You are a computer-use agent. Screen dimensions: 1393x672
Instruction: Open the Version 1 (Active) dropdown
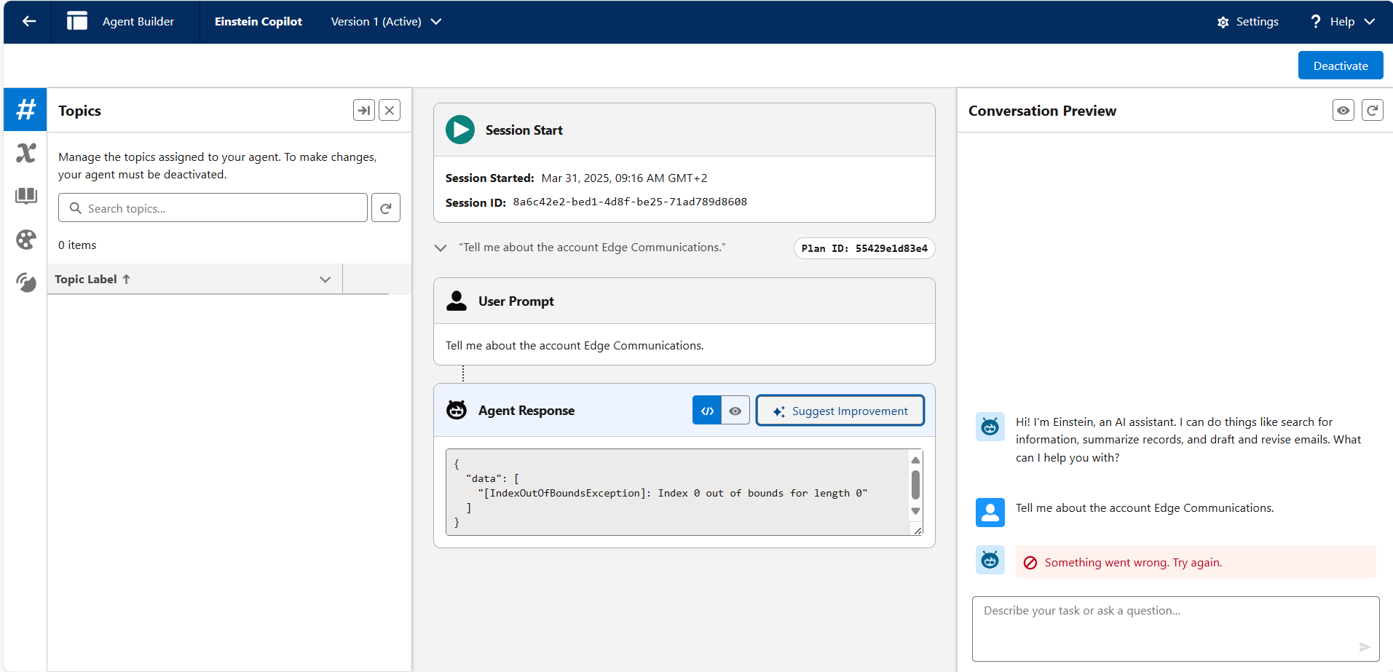pos(386,22)
